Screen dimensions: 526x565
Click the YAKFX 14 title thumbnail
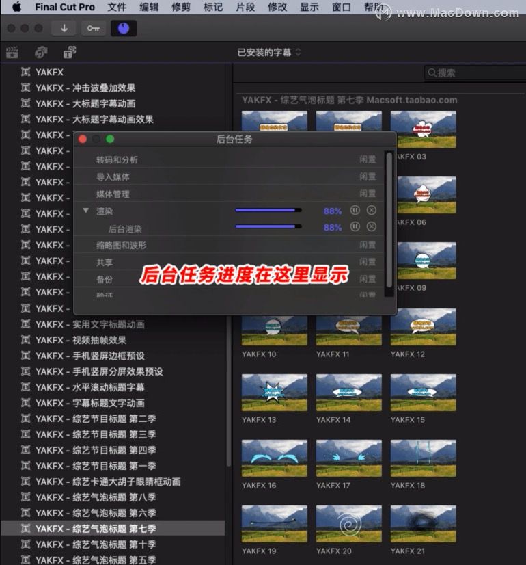348,393
